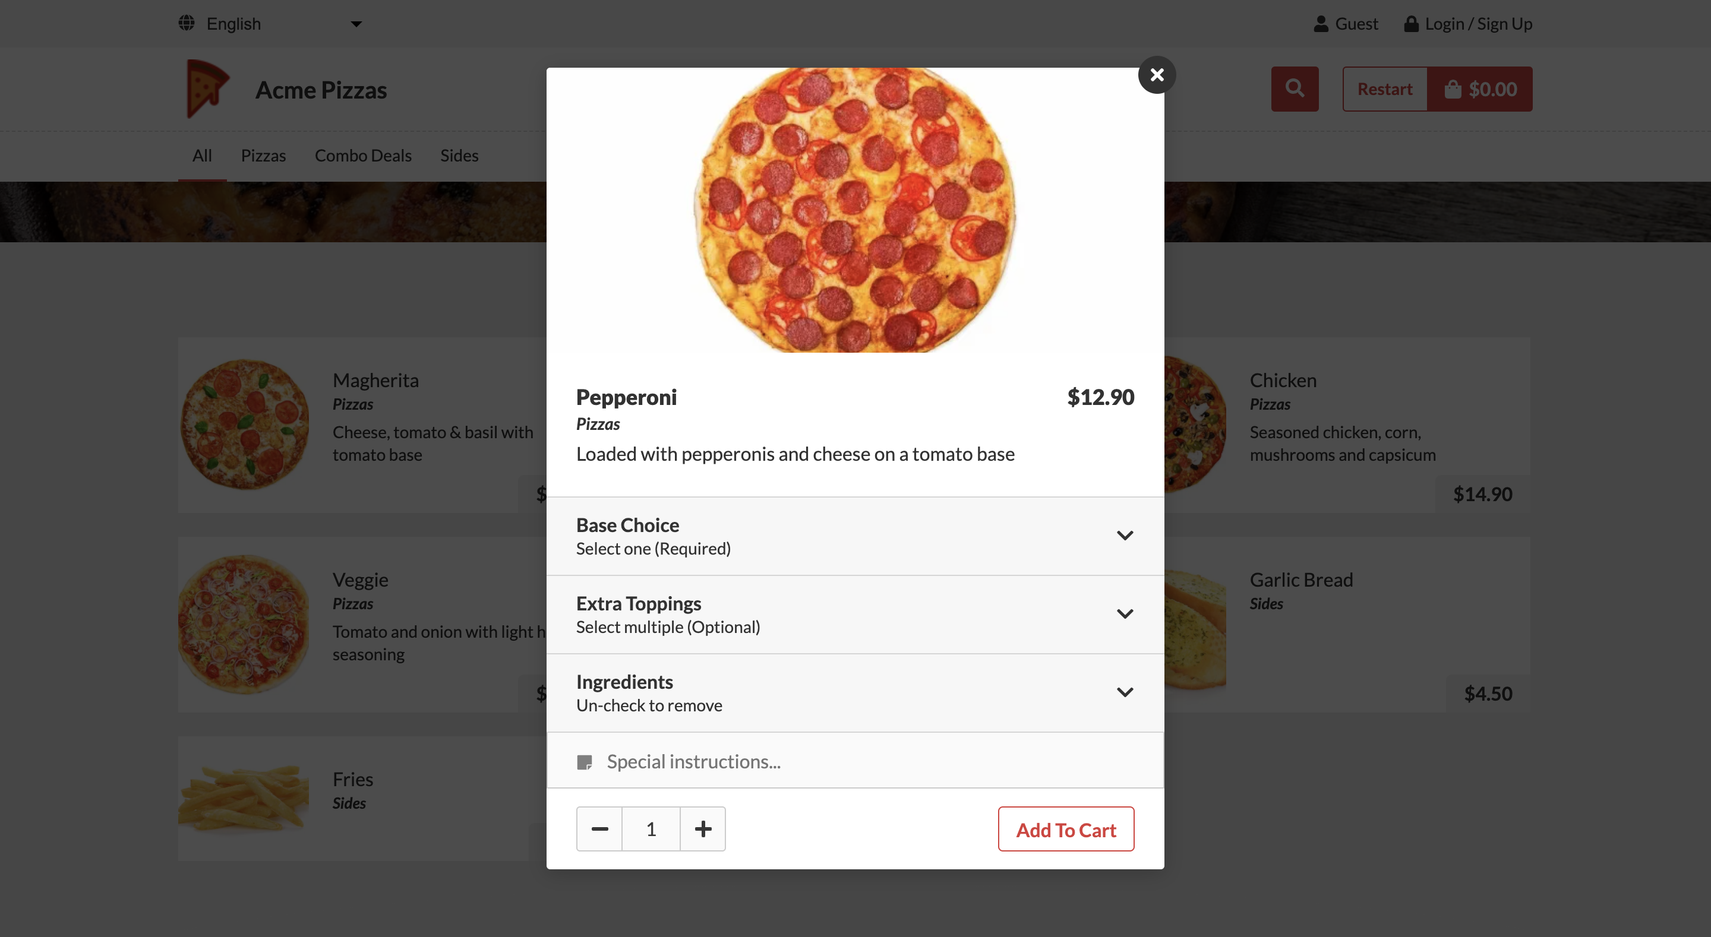Close the Pepperoni pizza dialog
This screenshot has width=1711, height=937.
pos(1156,75)
